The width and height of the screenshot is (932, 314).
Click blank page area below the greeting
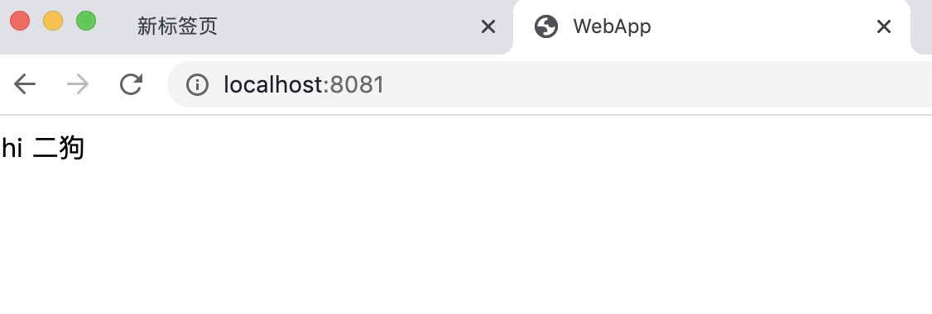pyautogui.click(x=466, y=237)
